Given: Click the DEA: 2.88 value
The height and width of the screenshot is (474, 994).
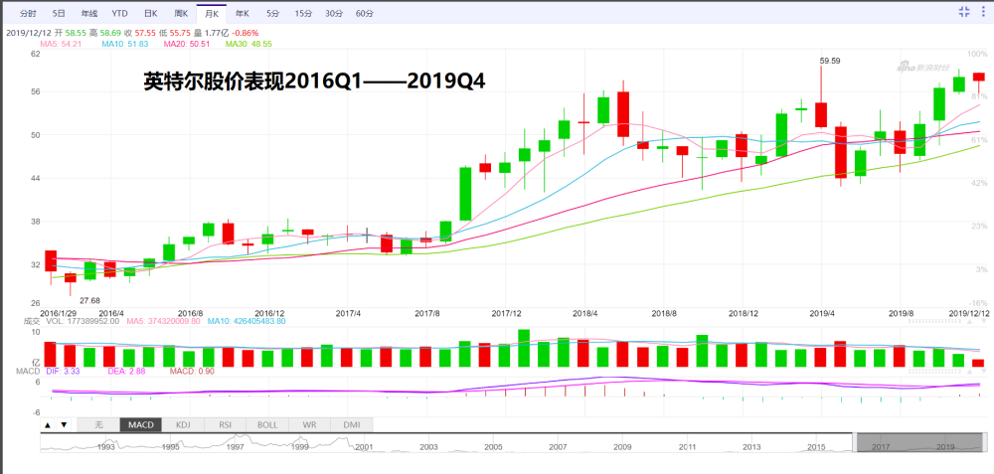Looking at the screenshot, I should [128, 372].
